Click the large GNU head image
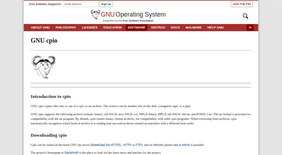The height and width of the screenshot is (155, 282). (43, 67)
